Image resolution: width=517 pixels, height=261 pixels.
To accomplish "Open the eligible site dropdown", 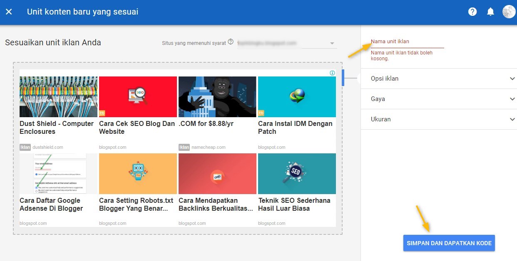I will (x=287, y=43).
